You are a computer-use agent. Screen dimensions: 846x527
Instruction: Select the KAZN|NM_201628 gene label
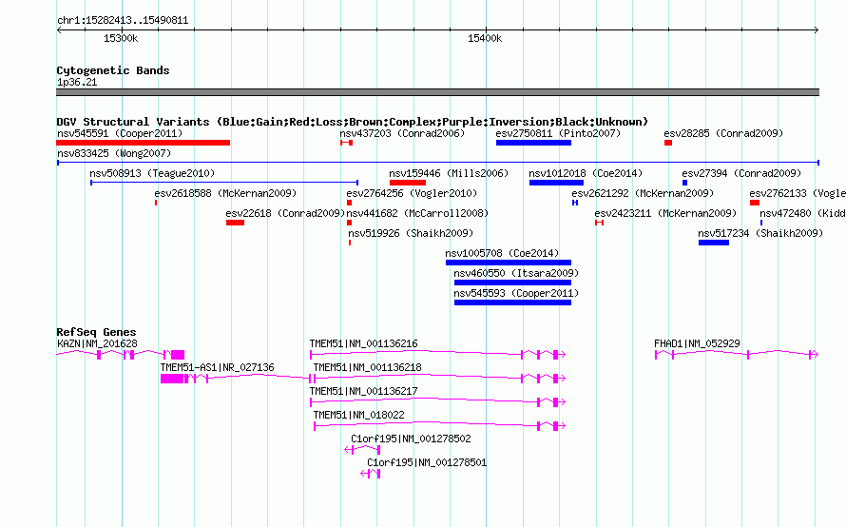[97, 343]
